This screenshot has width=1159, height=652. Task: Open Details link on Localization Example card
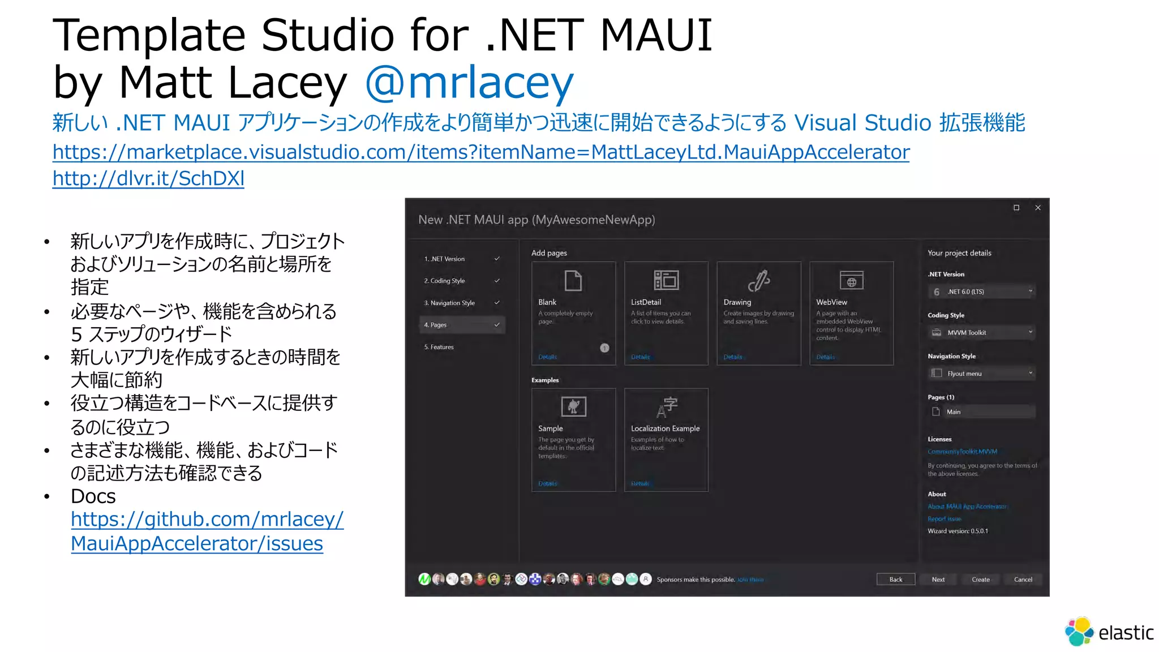(640, 483)
